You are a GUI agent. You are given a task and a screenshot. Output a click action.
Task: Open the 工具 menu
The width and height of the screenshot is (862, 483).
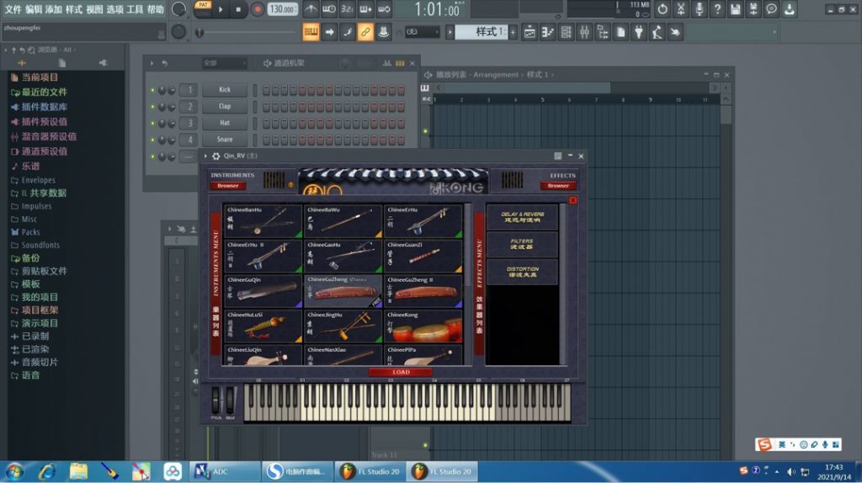[135, 9]
